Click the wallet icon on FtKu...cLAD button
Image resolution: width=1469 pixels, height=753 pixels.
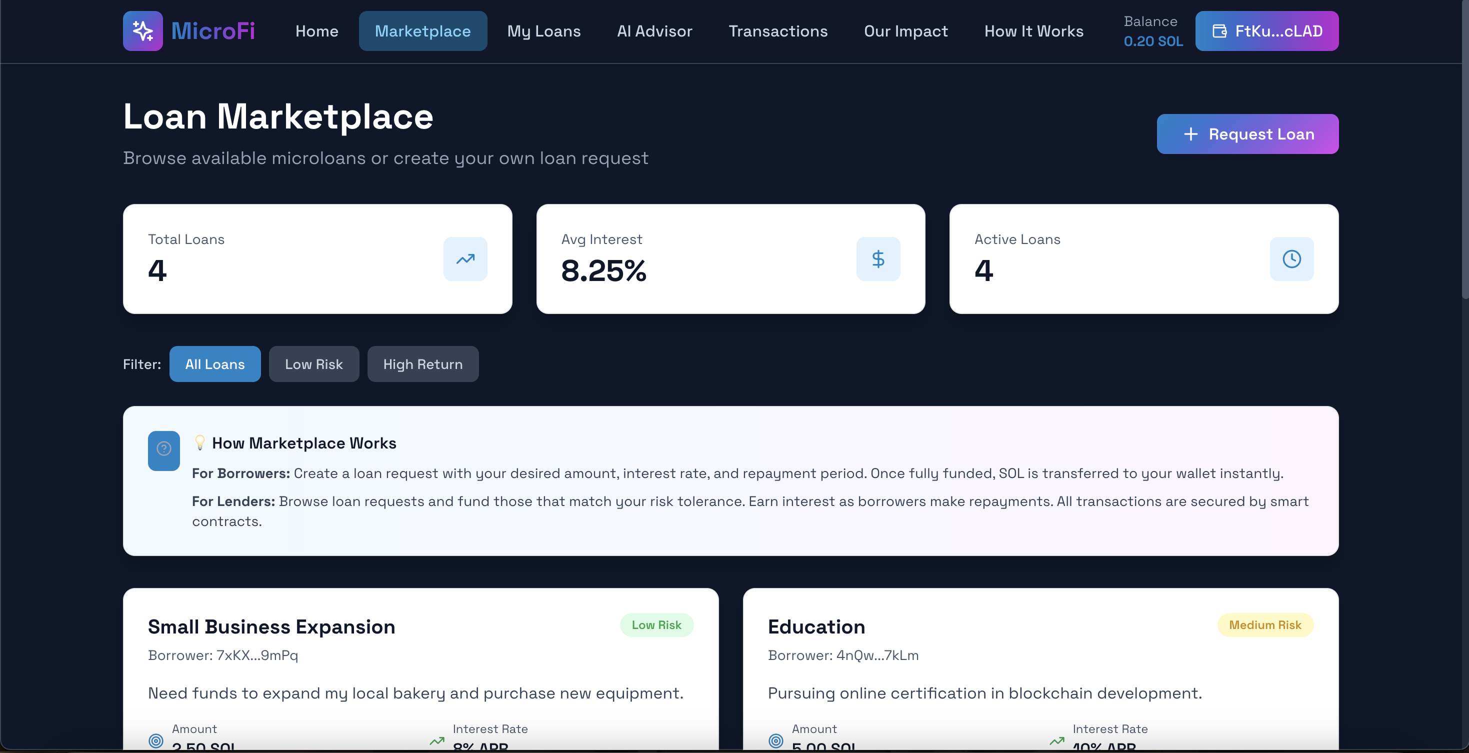coord(1219,31)
